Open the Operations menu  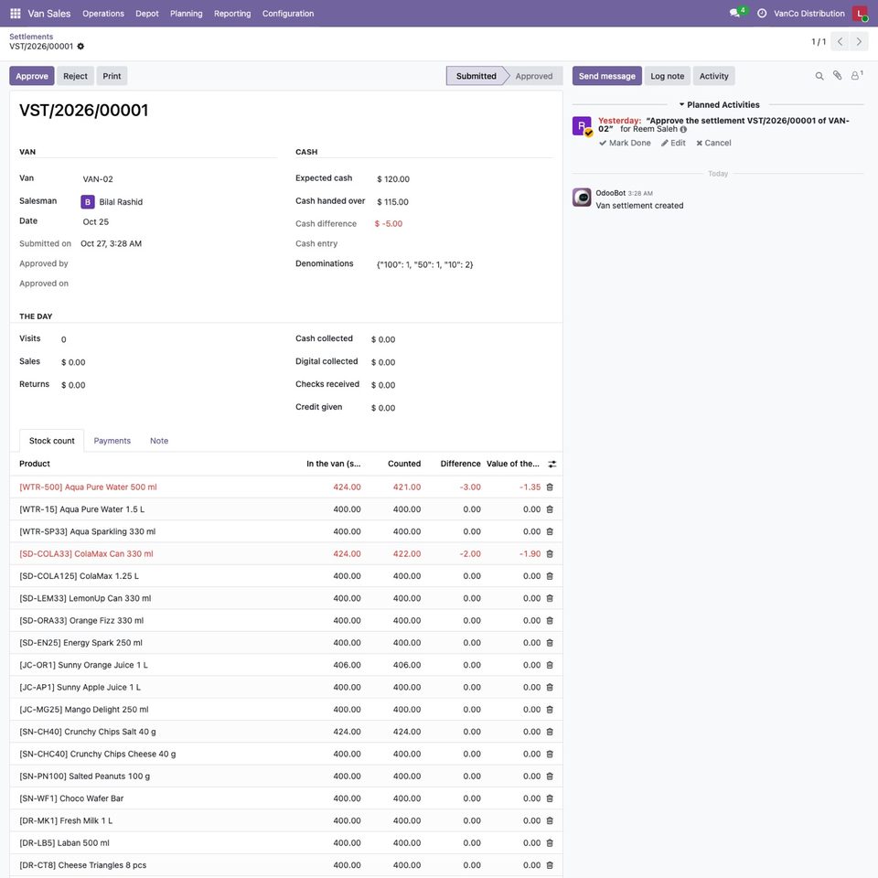click(103, 14)
